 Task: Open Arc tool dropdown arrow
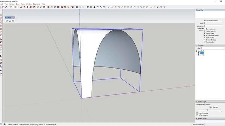pos(13,7)
